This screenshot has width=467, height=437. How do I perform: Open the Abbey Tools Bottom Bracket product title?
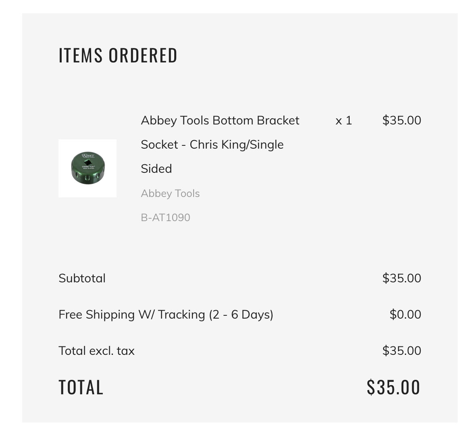pyautogui.click(x=220, y=145)
